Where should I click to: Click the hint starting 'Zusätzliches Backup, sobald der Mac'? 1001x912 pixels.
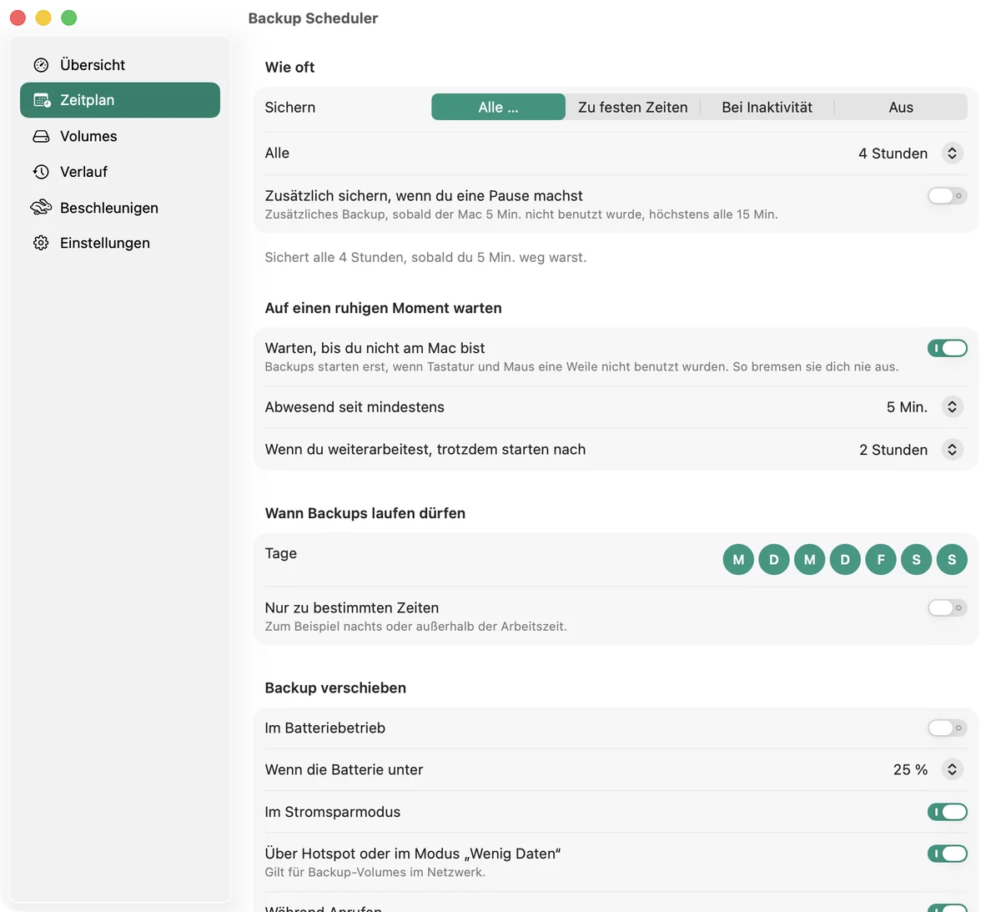pyautogui.click(x=521, y=214)
